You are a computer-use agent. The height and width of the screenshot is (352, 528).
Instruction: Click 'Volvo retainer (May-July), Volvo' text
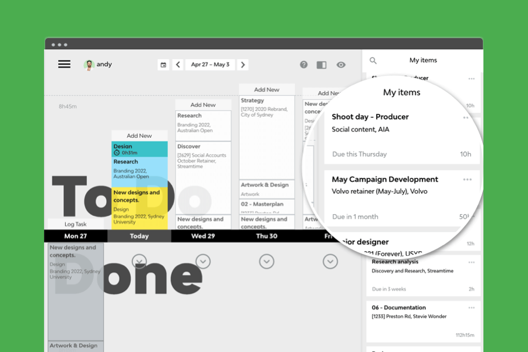(x=380, y=191)
